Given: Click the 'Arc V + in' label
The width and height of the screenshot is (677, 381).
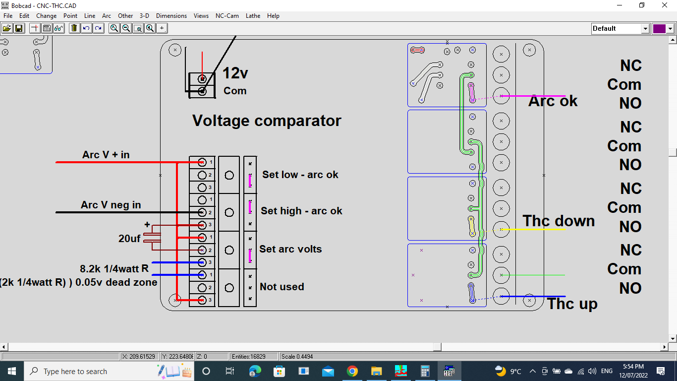Looking at the screenshot, I should click(x=106, y=155).
